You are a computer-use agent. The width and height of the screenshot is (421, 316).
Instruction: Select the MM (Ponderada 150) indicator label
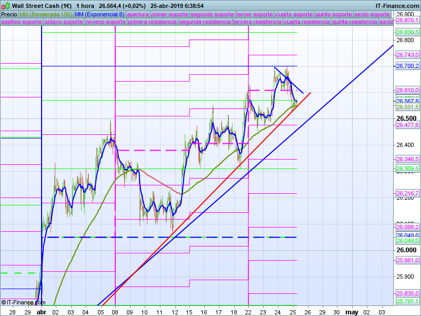pos(46,14)
